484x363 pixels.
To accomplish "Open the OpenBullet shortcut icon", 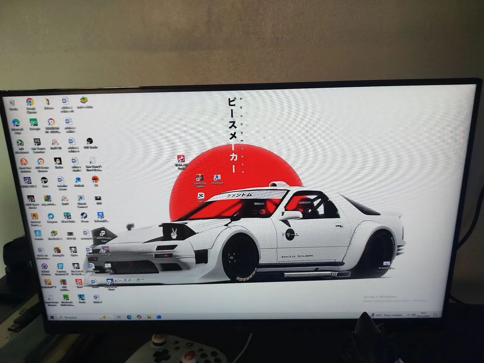I will (199, 178).
